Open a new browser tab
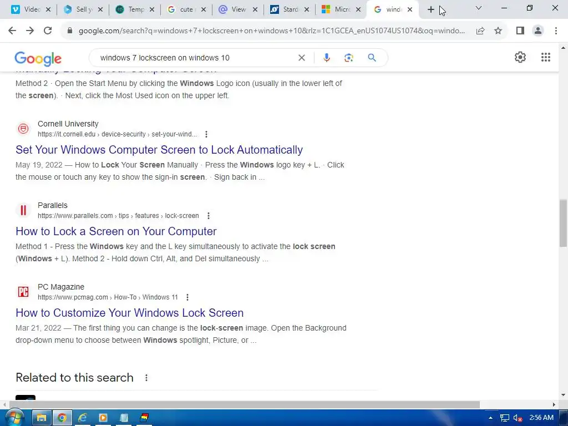Viewport: 568px width, 426px height. pyautogui.click(x=430, y=9)
